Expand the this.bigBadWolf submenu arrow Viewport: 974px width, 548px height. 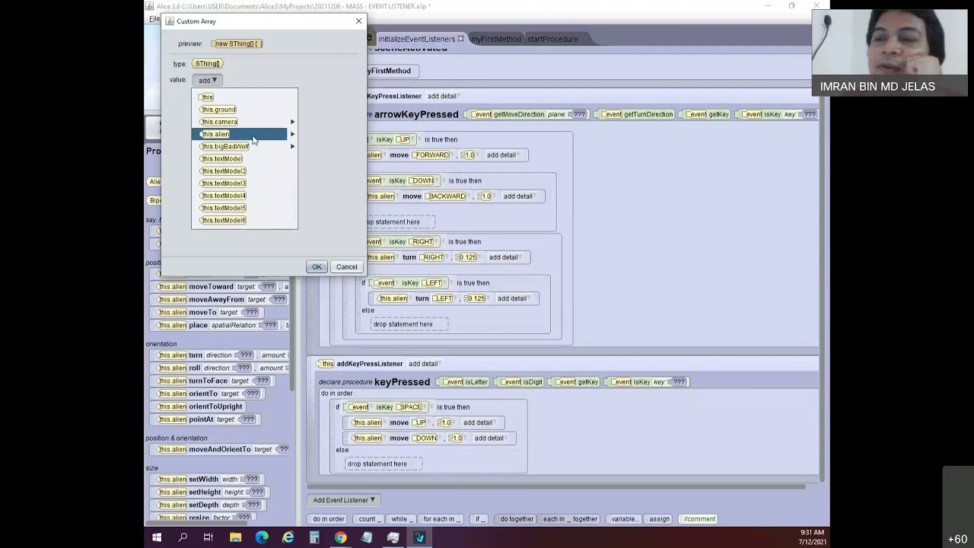292,146
